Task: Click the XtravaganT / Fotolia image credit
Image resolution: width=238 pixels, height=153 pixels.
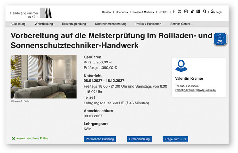Action: (x=20, y=101)
